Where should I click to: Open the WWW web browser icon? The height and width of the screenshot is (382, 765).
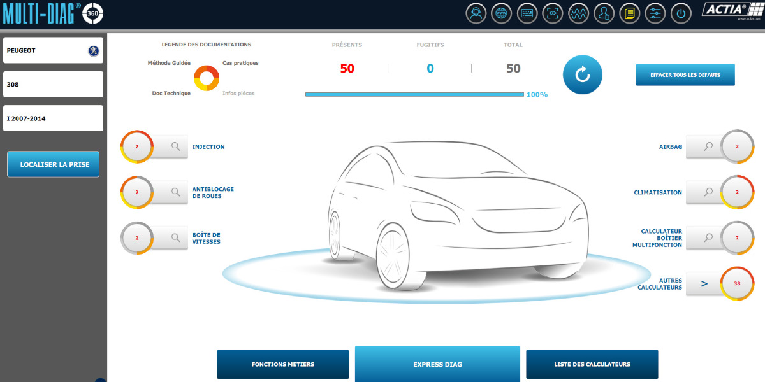(501, 13)
